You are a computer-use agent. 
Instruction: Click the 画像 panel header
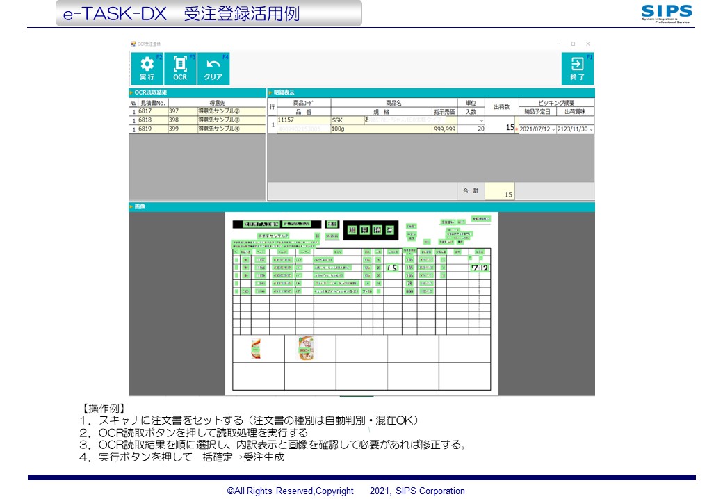coord(361,207)
